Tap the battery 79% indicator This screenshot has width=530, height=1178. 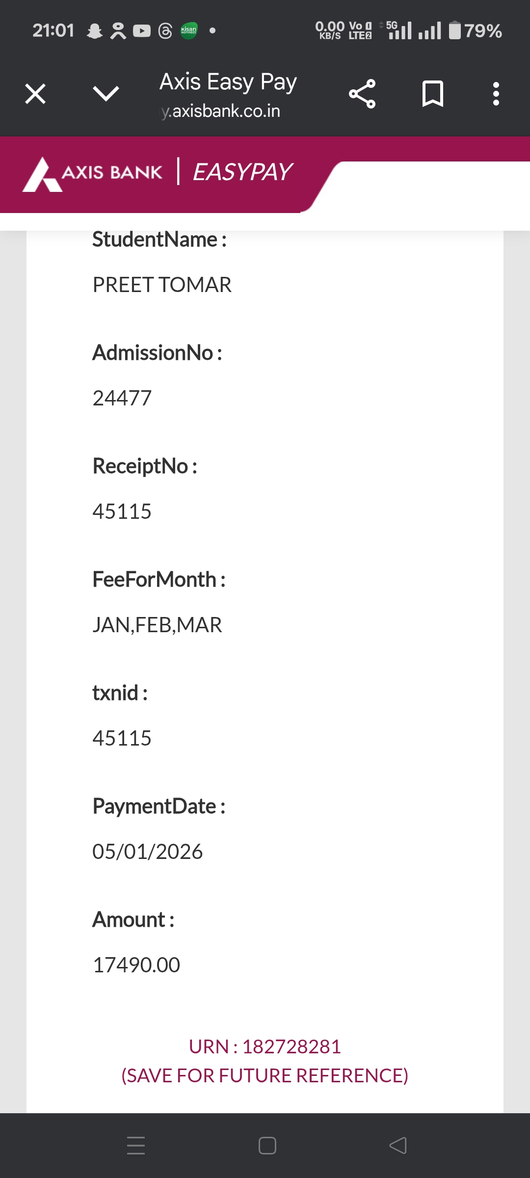click(x=476, y=30)
